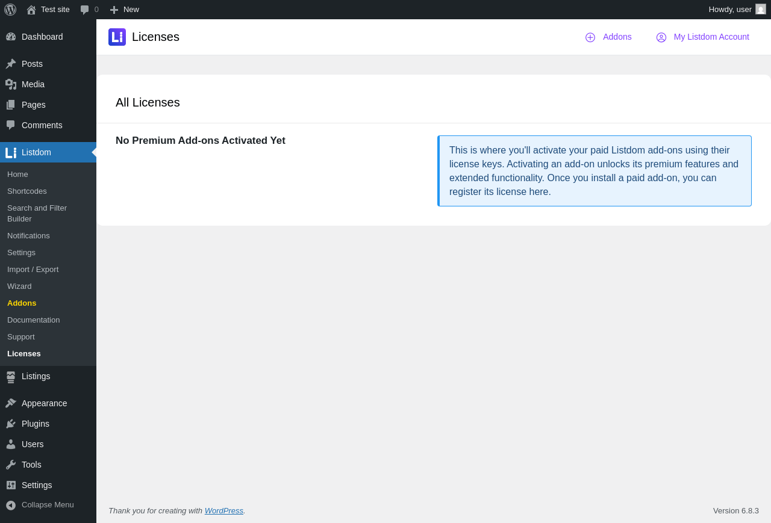Screen dimensions: 771x523
Task: Click the Tools wrench icon
Action: (x=11, y=465)
